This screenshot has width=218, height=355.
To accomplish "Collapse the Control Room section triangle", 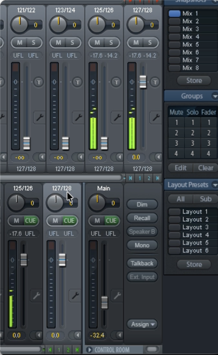I will pos(89,350).
